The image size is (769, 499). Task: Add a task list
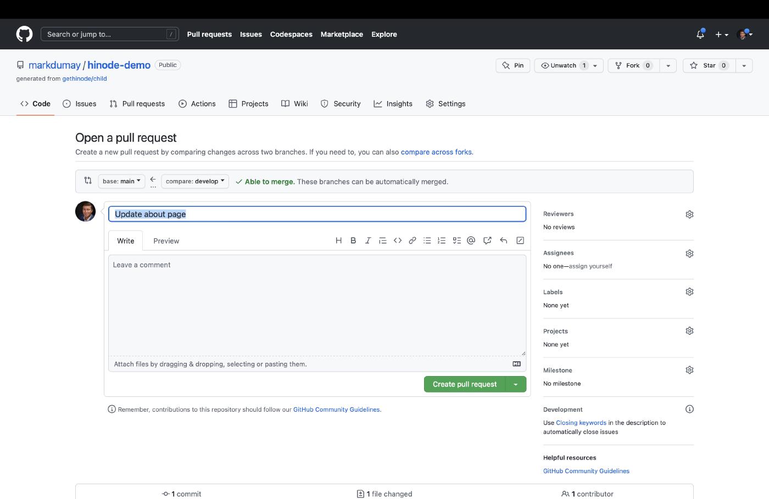point(456,240)
